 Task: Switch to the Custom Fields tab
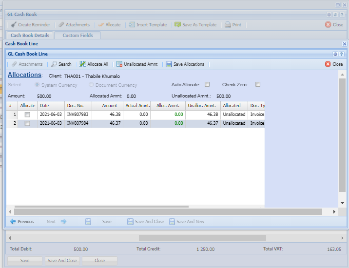78,35
